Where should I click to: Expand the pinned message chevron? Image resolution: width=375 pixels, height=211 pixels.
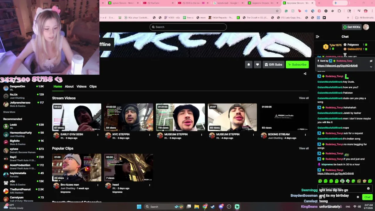tap(371, 67)
